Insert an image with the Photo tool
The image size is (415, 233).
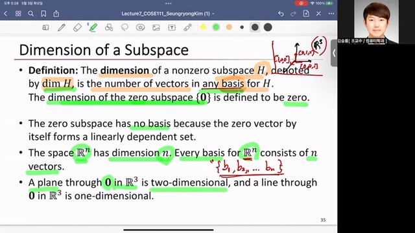156,27
